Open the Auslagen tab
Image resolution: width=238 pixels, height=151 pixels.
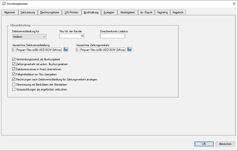[109, 13]
